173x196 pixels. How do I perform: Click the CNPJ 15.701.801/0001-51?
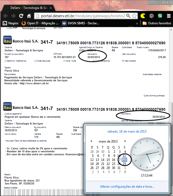click(x=65, y=57)
